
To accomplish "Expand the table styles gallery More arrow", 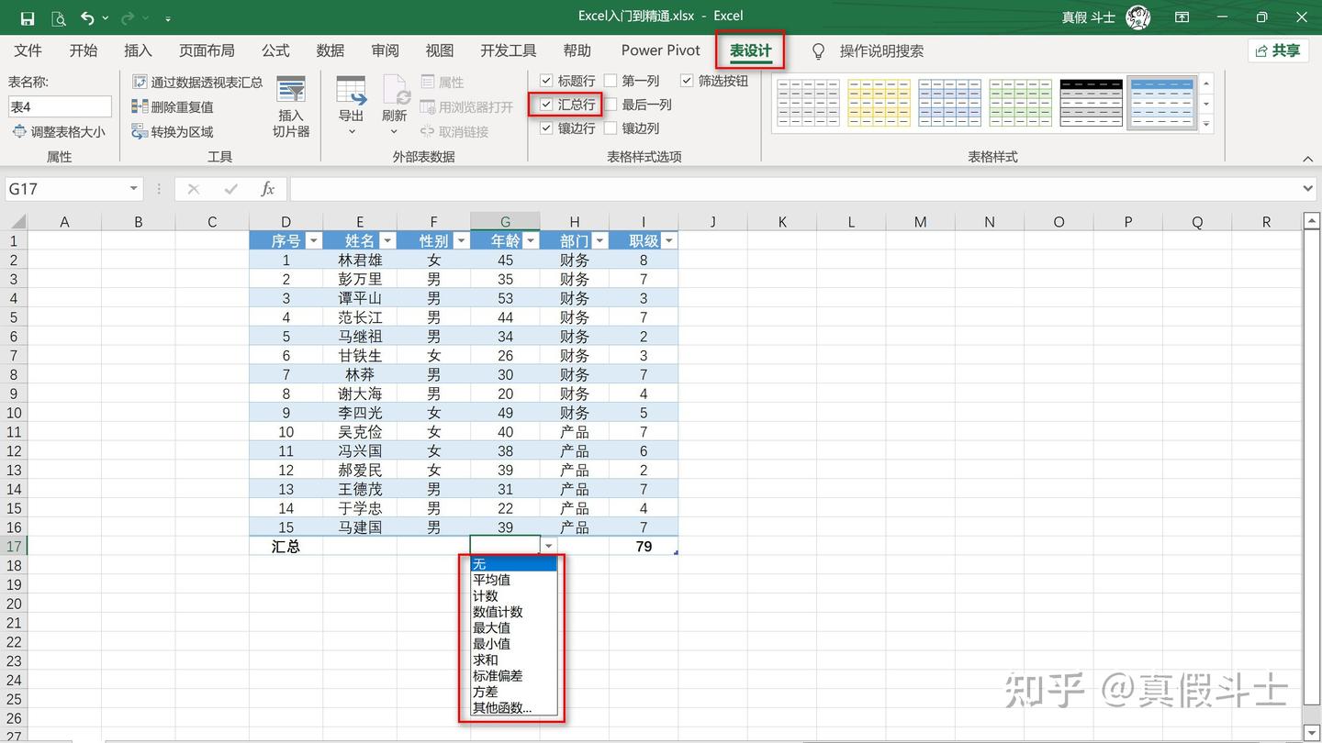I will [1206, 124].
